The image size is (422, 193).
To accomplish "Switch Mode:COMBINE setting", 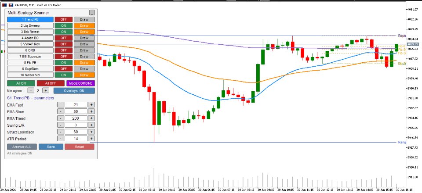I will pos(80,83).
